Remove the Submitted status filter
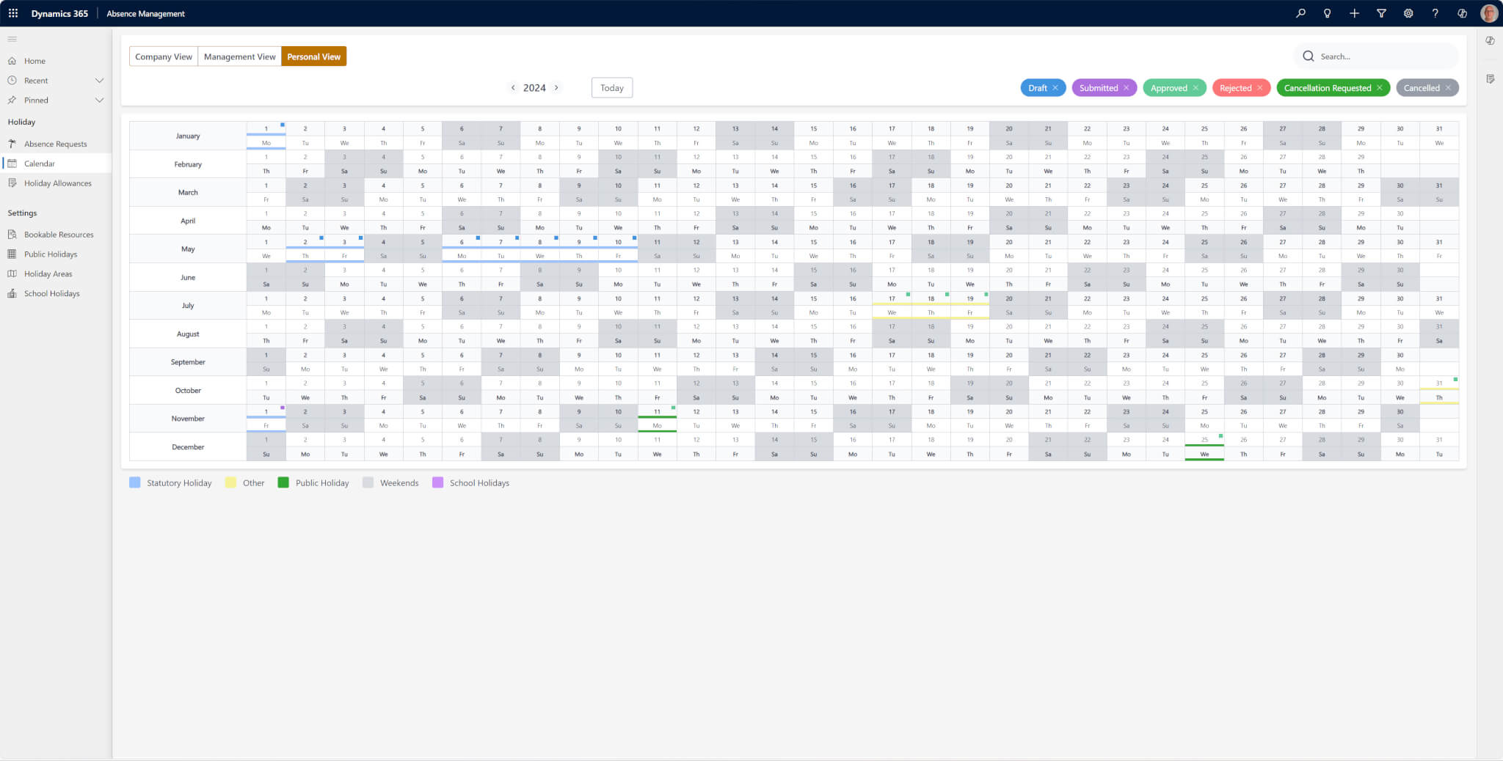 pos(1126,88)
